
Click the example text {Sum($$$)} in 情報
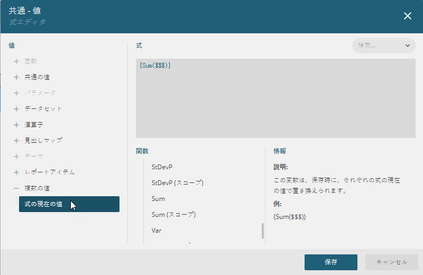point(290,217)
